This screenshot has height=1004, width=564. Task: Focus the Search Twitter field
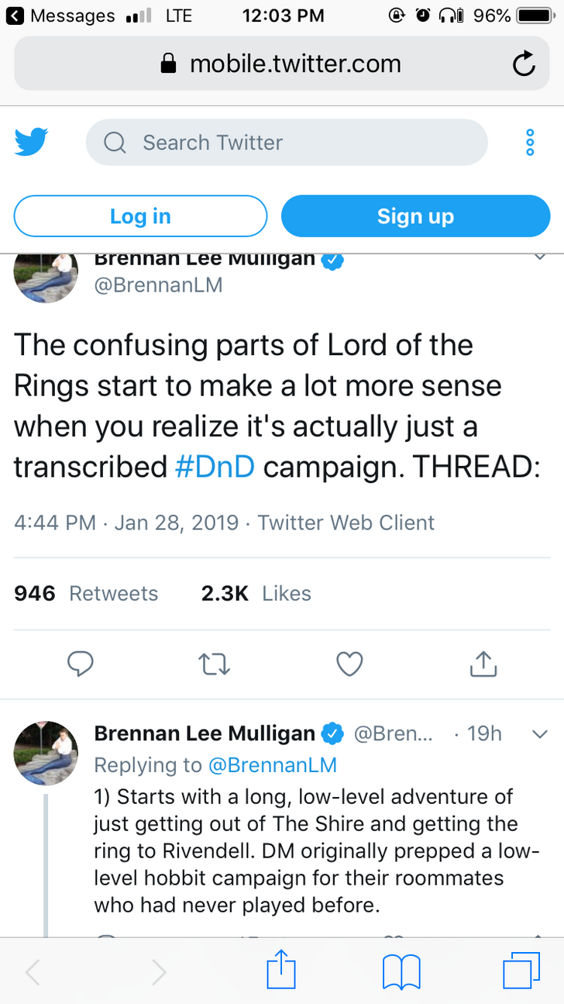[x=287, y=143]
